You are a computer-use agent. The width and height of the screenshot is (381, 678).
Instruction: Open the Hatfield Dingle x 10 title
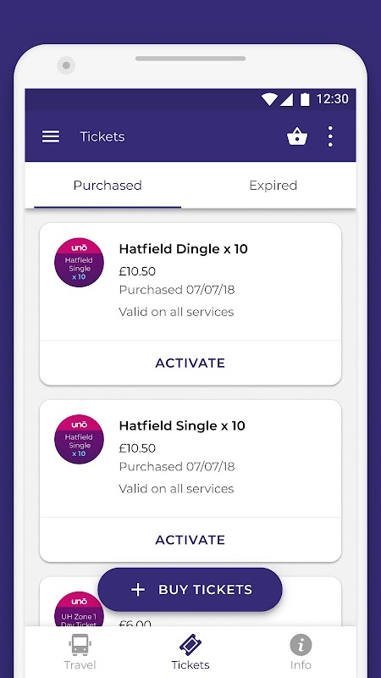(183, 249)
